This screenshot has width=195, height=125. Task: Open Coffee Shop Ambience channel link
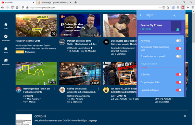coord(79,96)
